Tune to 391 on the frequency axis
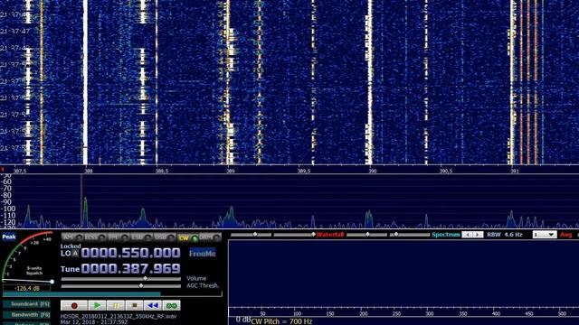This screenshot has height=325, width=579. point(515,171)
